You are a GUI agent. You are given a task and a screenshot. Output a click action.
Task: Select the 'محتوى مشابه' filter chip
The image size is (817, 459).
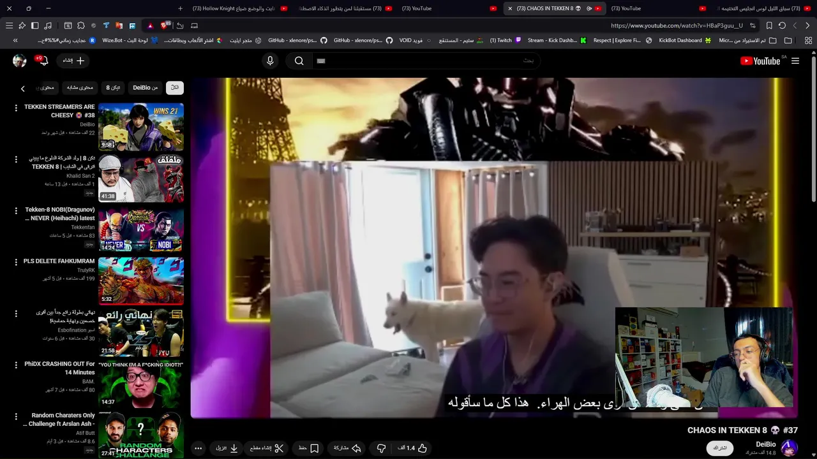(80, 87)
